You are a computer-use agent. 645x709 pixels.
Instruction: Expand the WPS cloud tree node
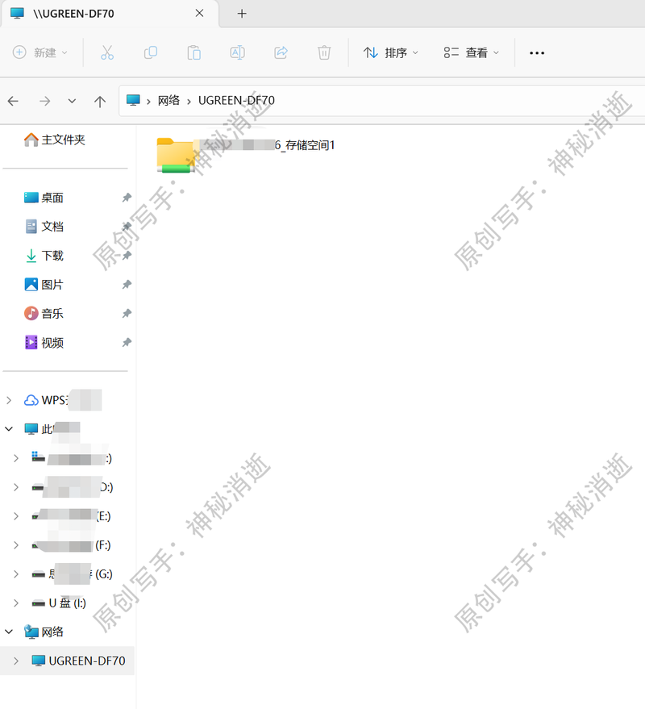pos(9,400)
